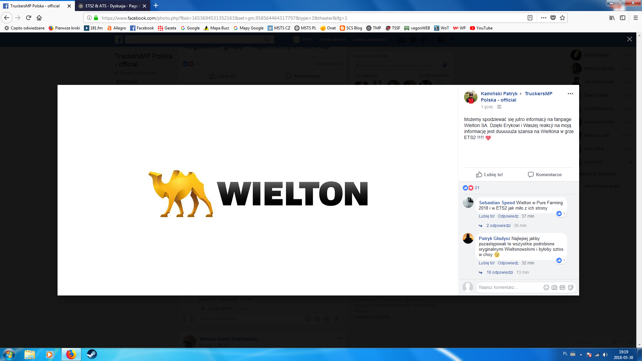The height and width of the screenshot is (361, 642).
Task: Open Mapa Burz bookmark
Action: pyautogui.click(x=216, y=28)
